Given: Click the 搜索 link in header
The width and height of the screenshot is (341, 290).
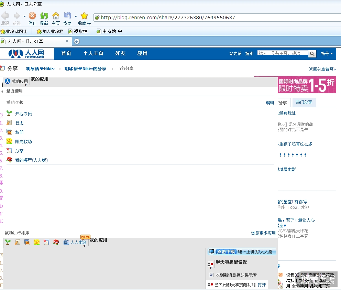Looking at the screenshot, I should click(249, 54).
